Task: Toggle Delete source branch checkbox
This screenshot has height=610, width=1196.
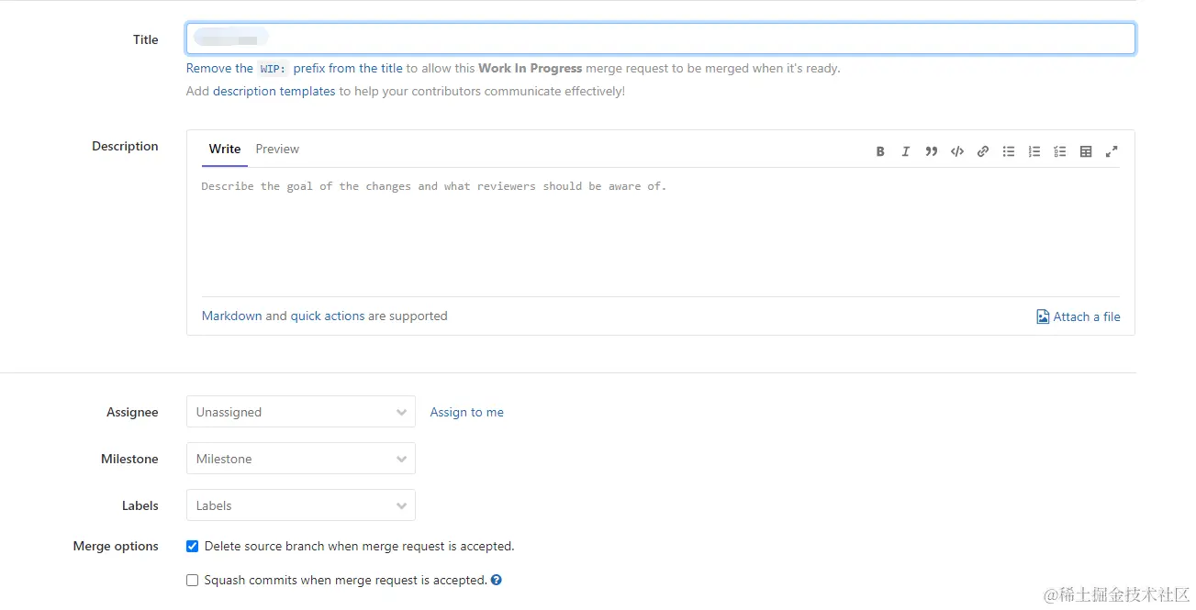Action: [x=192, y=546]
